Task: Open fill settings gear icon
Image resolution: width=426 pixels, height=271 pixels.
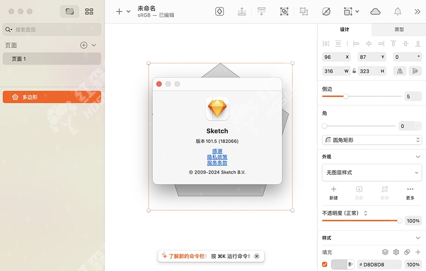Action: pyautogui.click(x=396, y=252)
